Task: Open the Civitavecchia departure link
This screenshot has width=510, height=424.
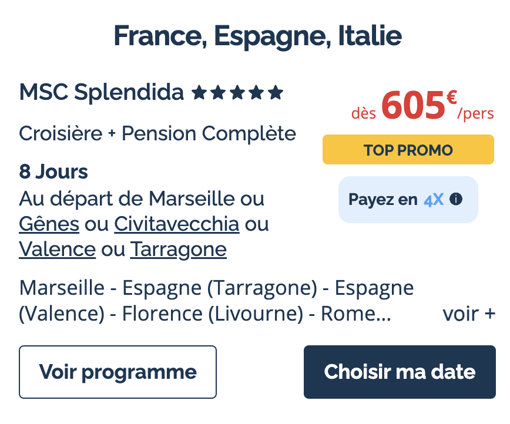Action: click(177, 224)
